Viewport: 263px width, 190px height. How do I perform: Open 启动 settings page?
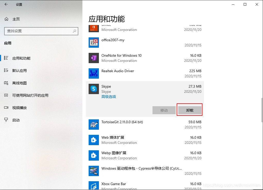coord(16,120)
